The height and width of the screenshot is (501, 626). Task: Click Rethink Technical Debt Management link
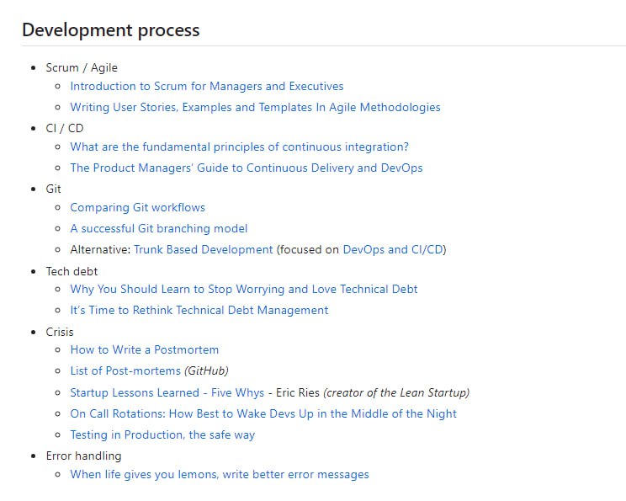199,310
